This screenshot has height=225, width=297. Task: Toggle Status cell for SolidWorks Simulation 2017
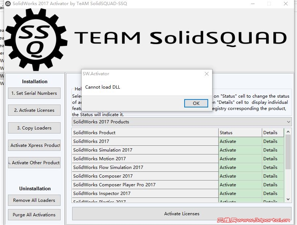tap(240, 150)
